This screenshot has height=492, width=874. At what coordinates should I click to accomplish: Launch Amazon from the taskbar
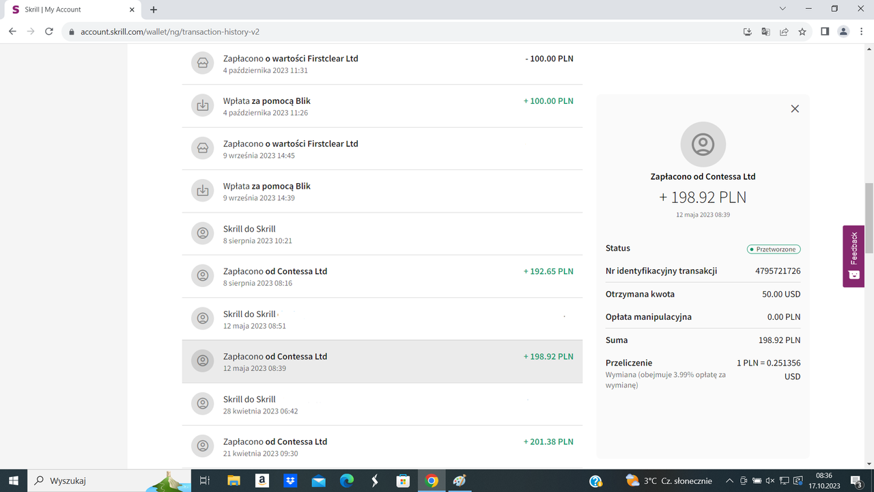pyautogui.click(x=262, y=480)
